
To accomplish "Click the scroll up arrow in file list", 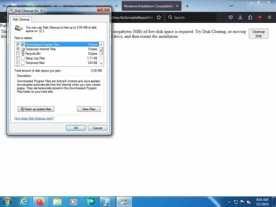I will (101, 44).
